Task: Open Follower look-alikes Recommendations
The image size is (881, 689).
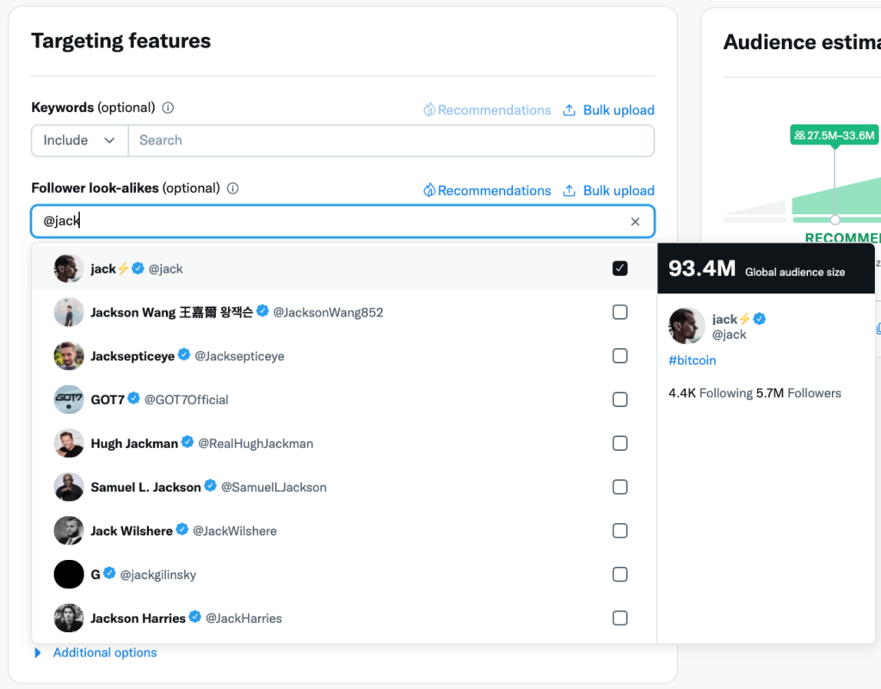Action: point(495,190)
